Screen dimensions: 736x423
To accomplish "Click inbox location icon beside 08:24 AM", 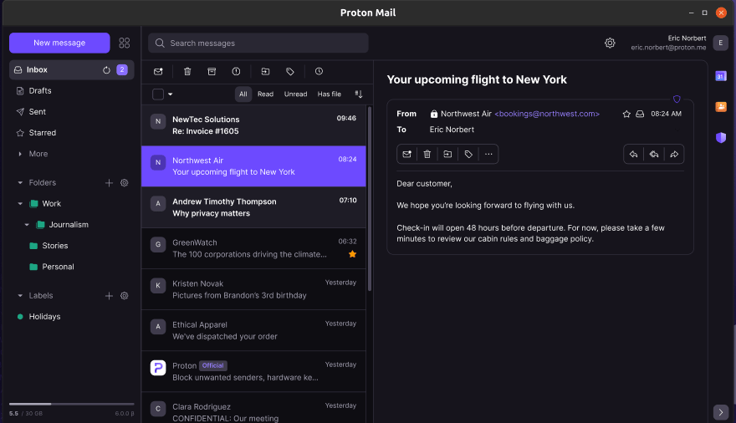I will (x=640, y=114).
